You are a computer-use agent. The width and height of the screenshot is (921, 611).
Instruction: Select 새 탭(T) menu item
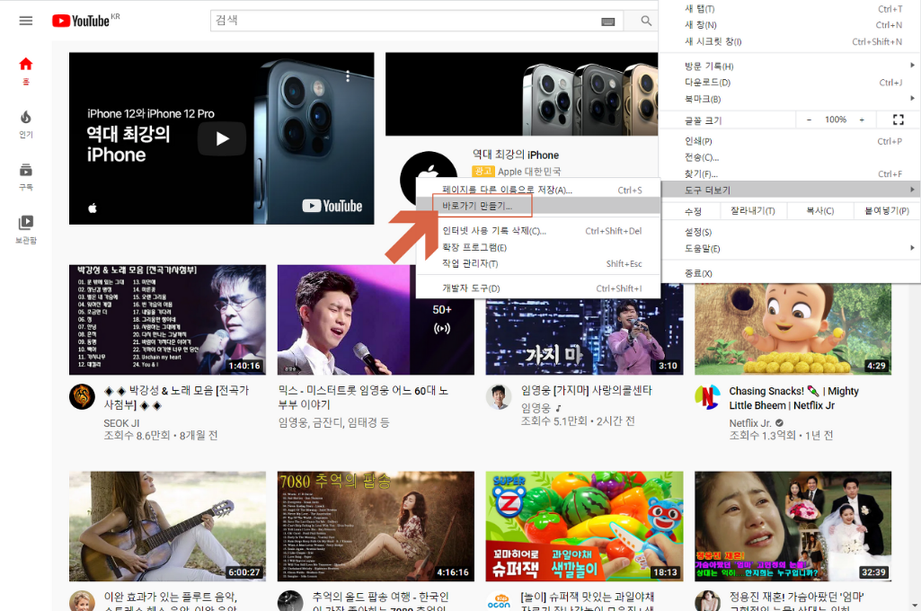(x=791, y=9)
